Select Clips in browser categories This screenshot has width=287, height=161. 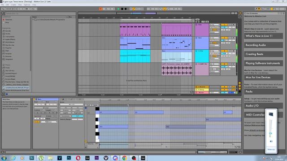pyautogui.click(x=7, y=51)
